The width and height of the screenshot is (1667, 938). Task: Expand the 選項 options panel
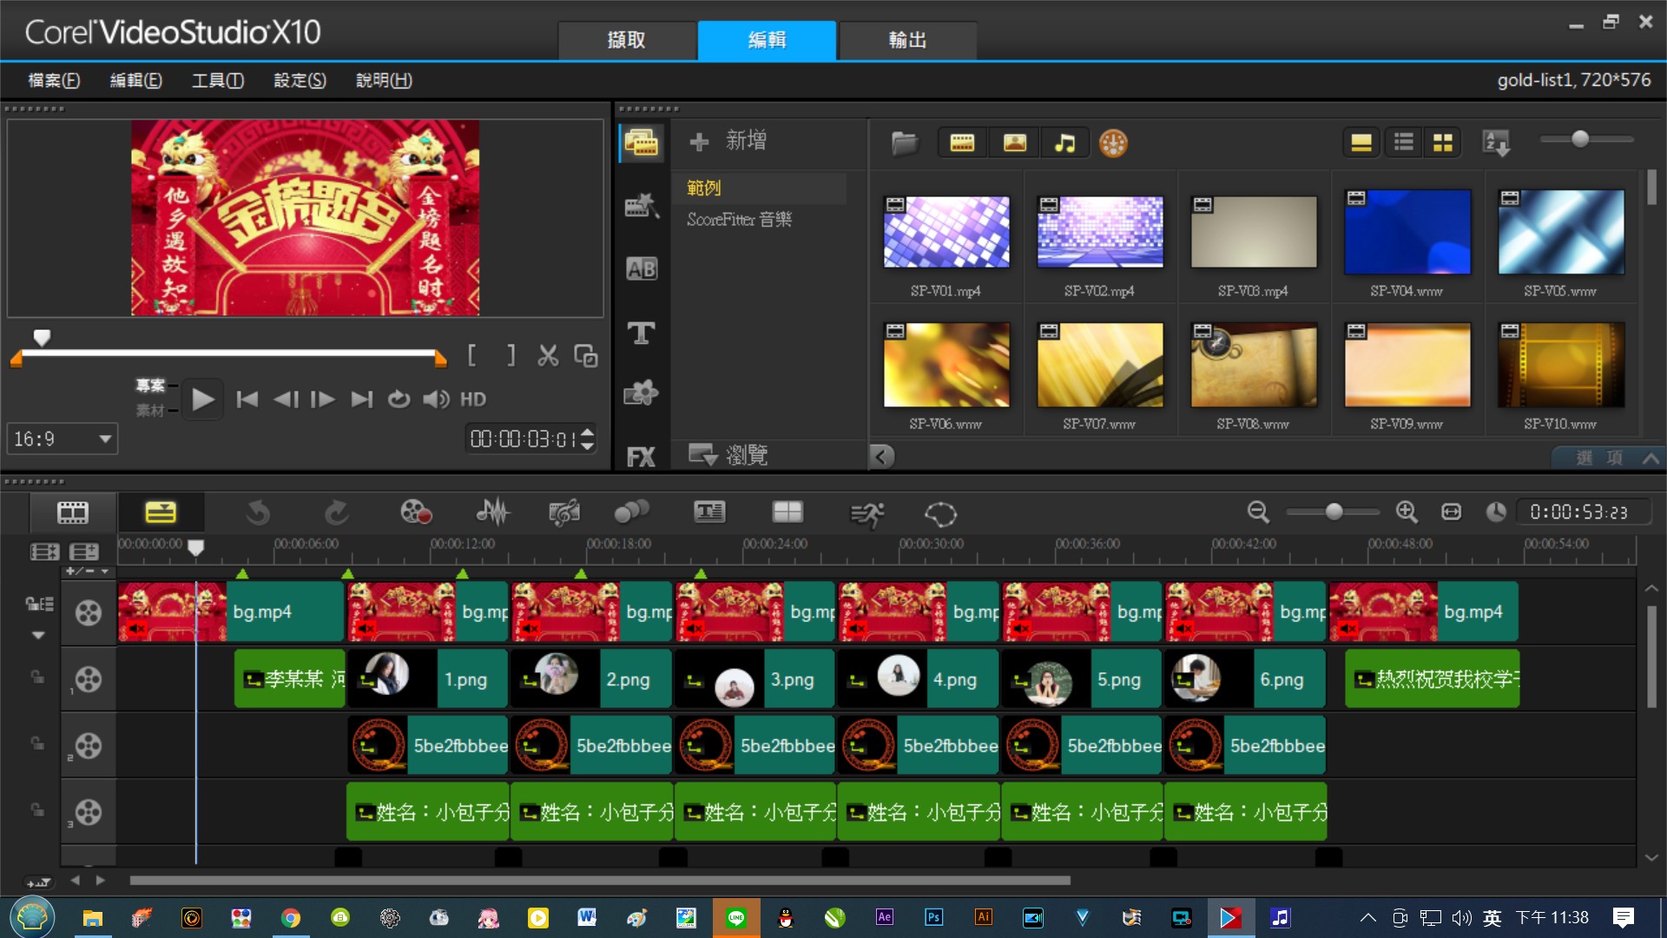(x=1608, y=458)
